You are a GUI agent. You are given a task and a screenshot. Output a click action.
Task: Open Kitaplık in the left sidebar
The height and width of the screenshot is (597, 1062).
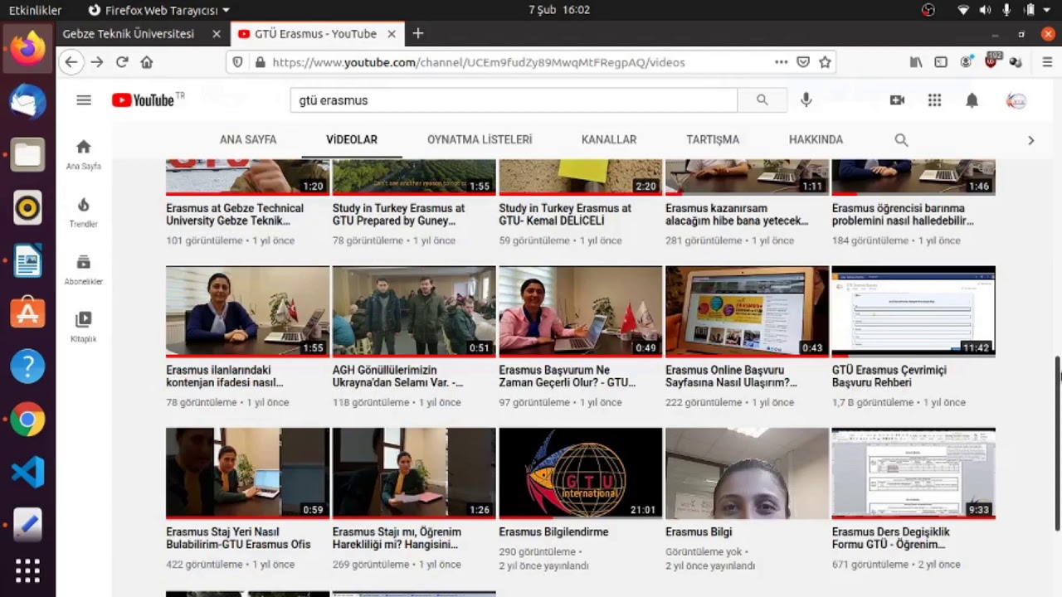[x=83, y=327]
